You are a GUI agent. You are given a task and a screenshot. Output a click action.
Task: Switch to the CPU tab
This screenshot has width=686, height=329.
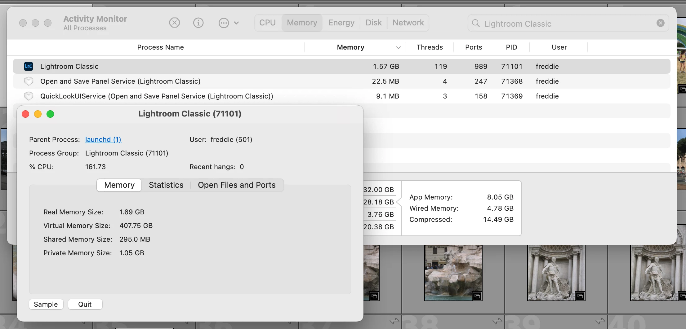click(268, 23)
